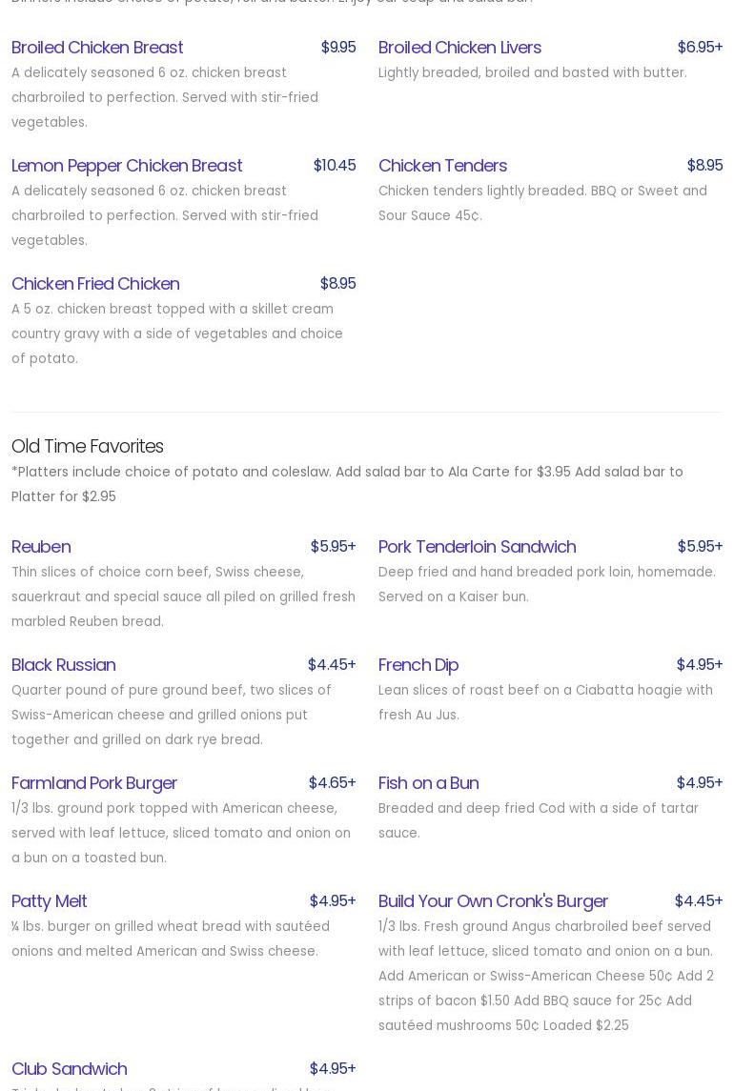
Task: Click the $4.65+ Farmland Pork Burger price
Action: coord(332,782)
